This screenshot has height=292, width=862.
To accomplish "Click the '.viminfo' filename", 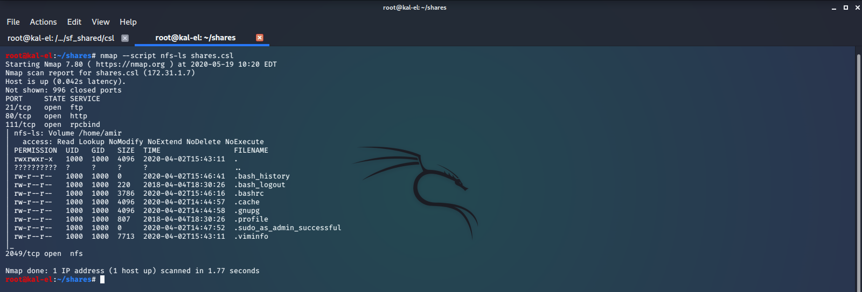I will [251, 237].
